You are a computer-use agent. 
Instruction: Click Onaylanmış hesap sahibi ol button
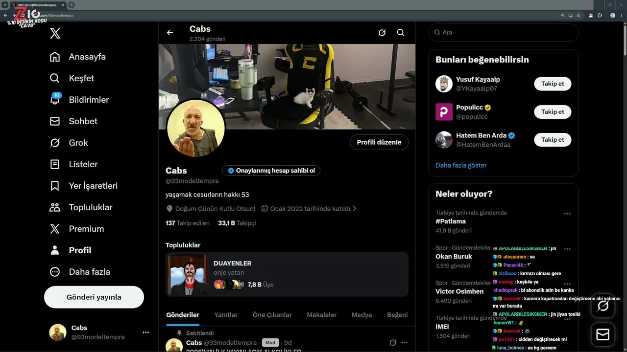point(271,171)
